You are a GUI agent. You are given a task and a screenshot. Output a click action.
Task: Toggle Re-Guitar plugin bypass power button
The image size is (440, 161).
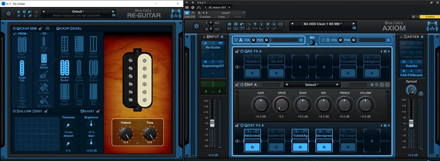pyautogui.click(x=8, y=14)
